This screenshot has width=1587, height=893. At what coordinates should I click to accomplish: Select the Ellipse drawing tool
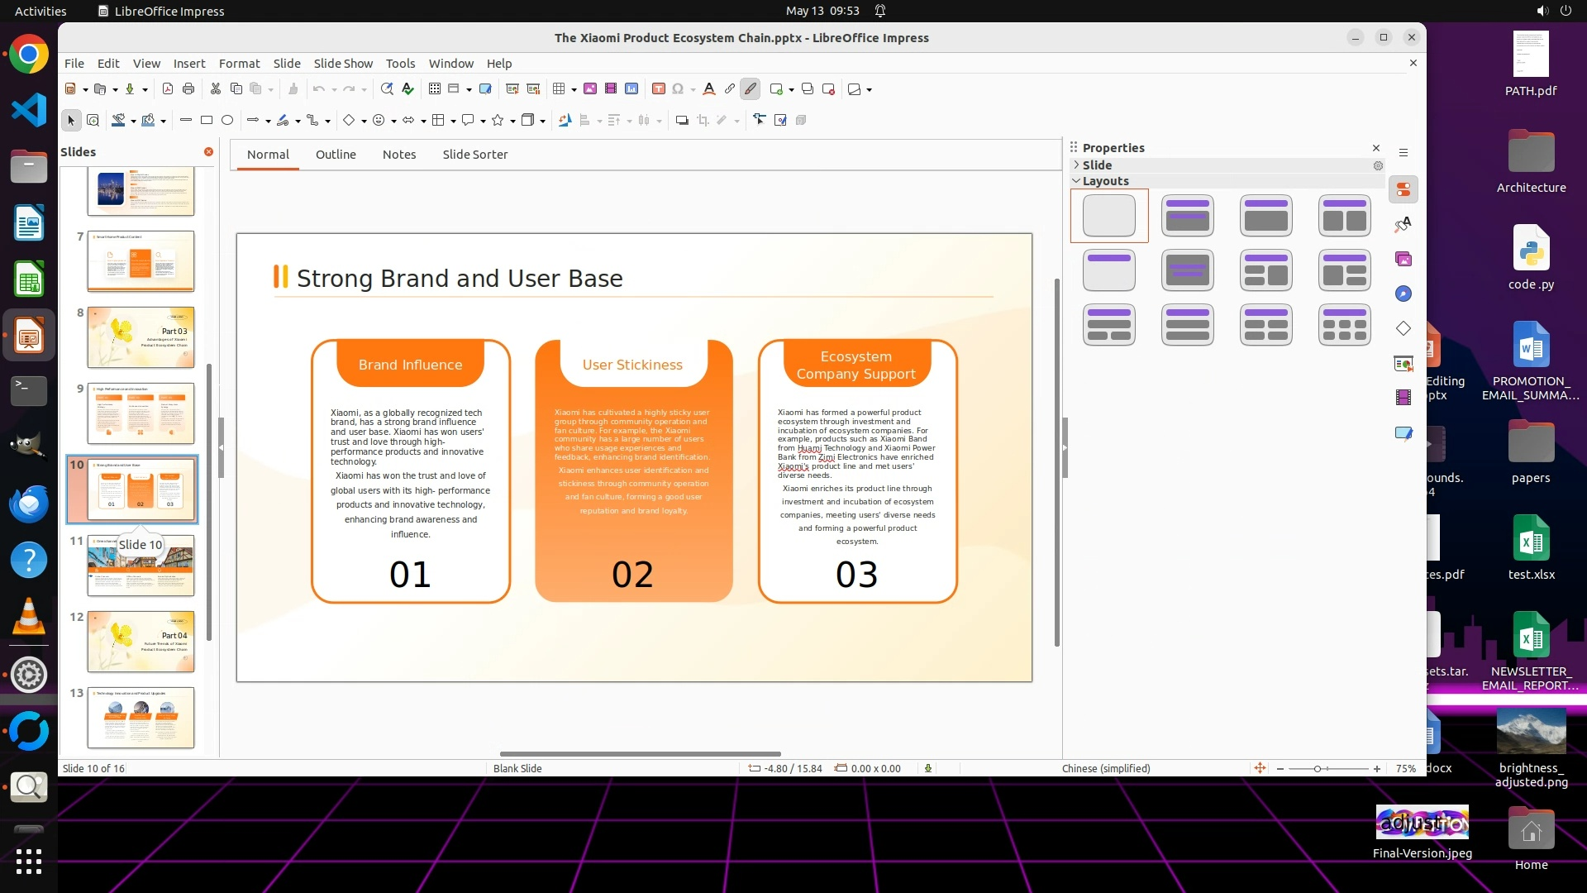pos(227,121)
